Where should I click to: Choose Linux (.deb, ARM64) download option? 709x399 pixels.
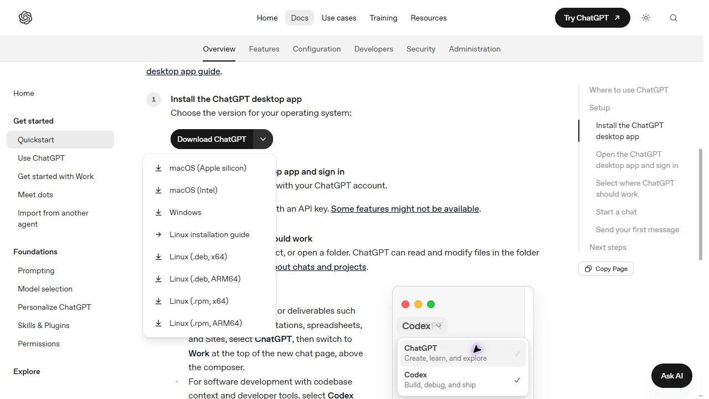point(209,279)
